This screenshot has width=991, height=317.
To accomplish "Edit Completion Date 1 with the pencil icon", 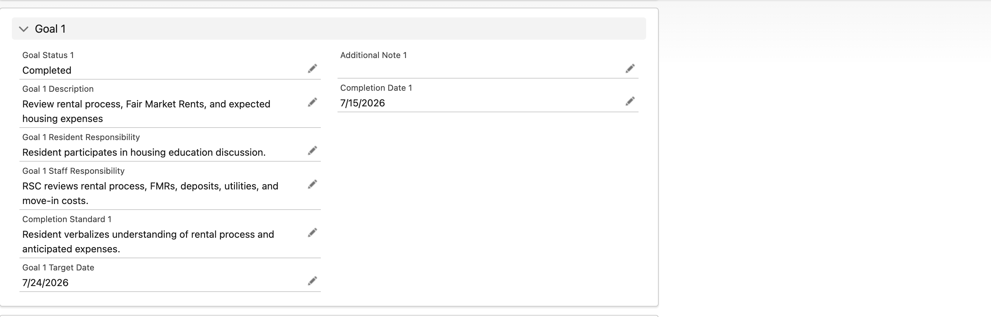I will coord(630,101).
